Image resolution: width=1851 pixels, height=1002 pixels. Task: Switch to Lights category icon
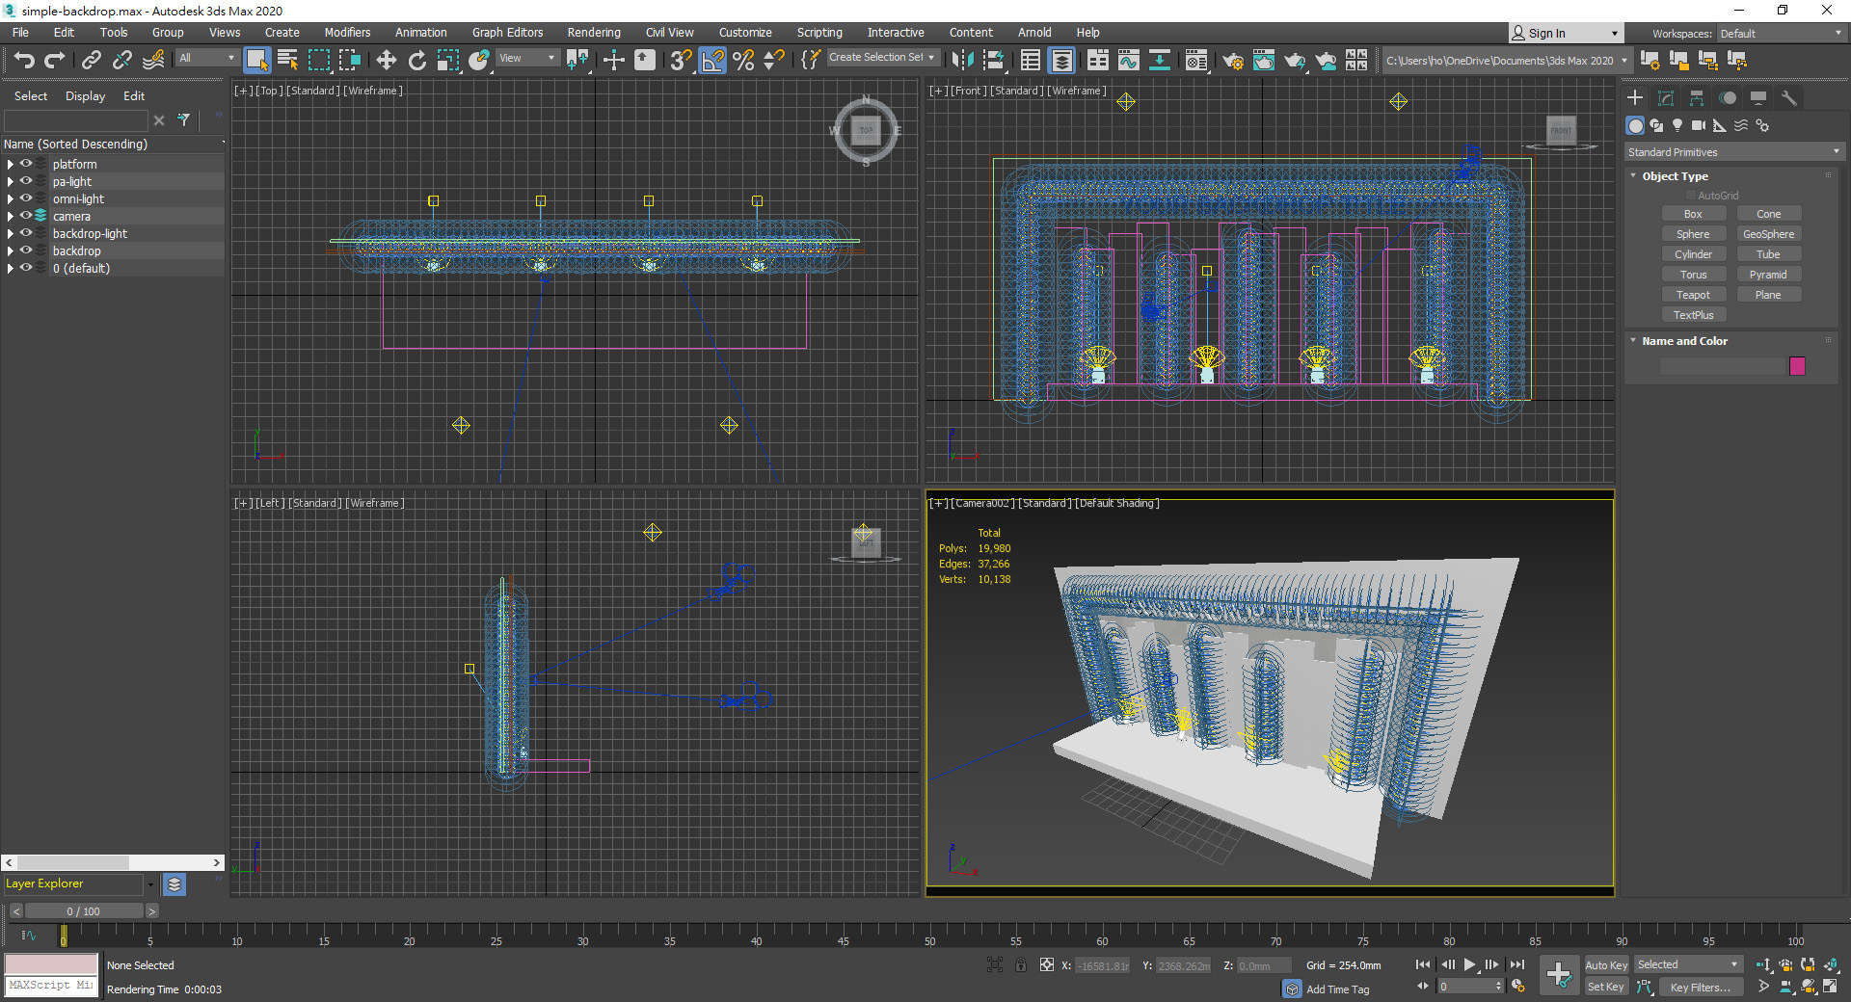[x=1677, y=125]
